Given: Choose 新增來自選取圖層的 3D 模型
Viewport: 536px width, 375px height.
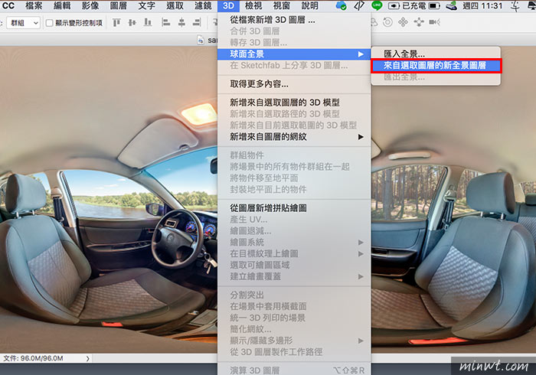Looking at the screenshot, I should tap(294, 103).
